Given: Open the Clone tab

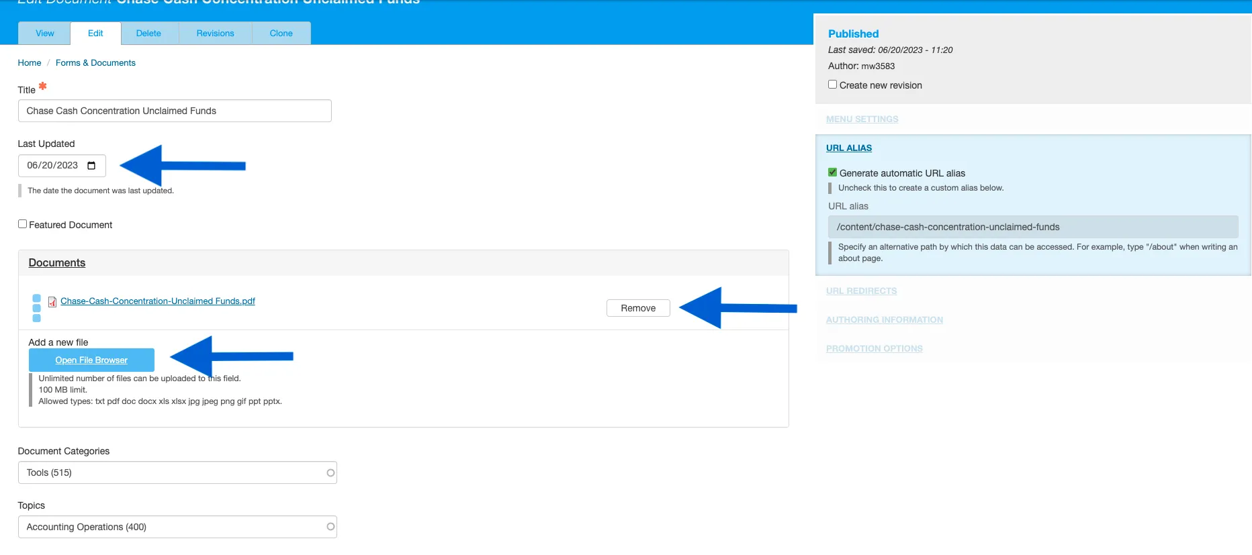Looking at the screenshot, I should (281, 34).
